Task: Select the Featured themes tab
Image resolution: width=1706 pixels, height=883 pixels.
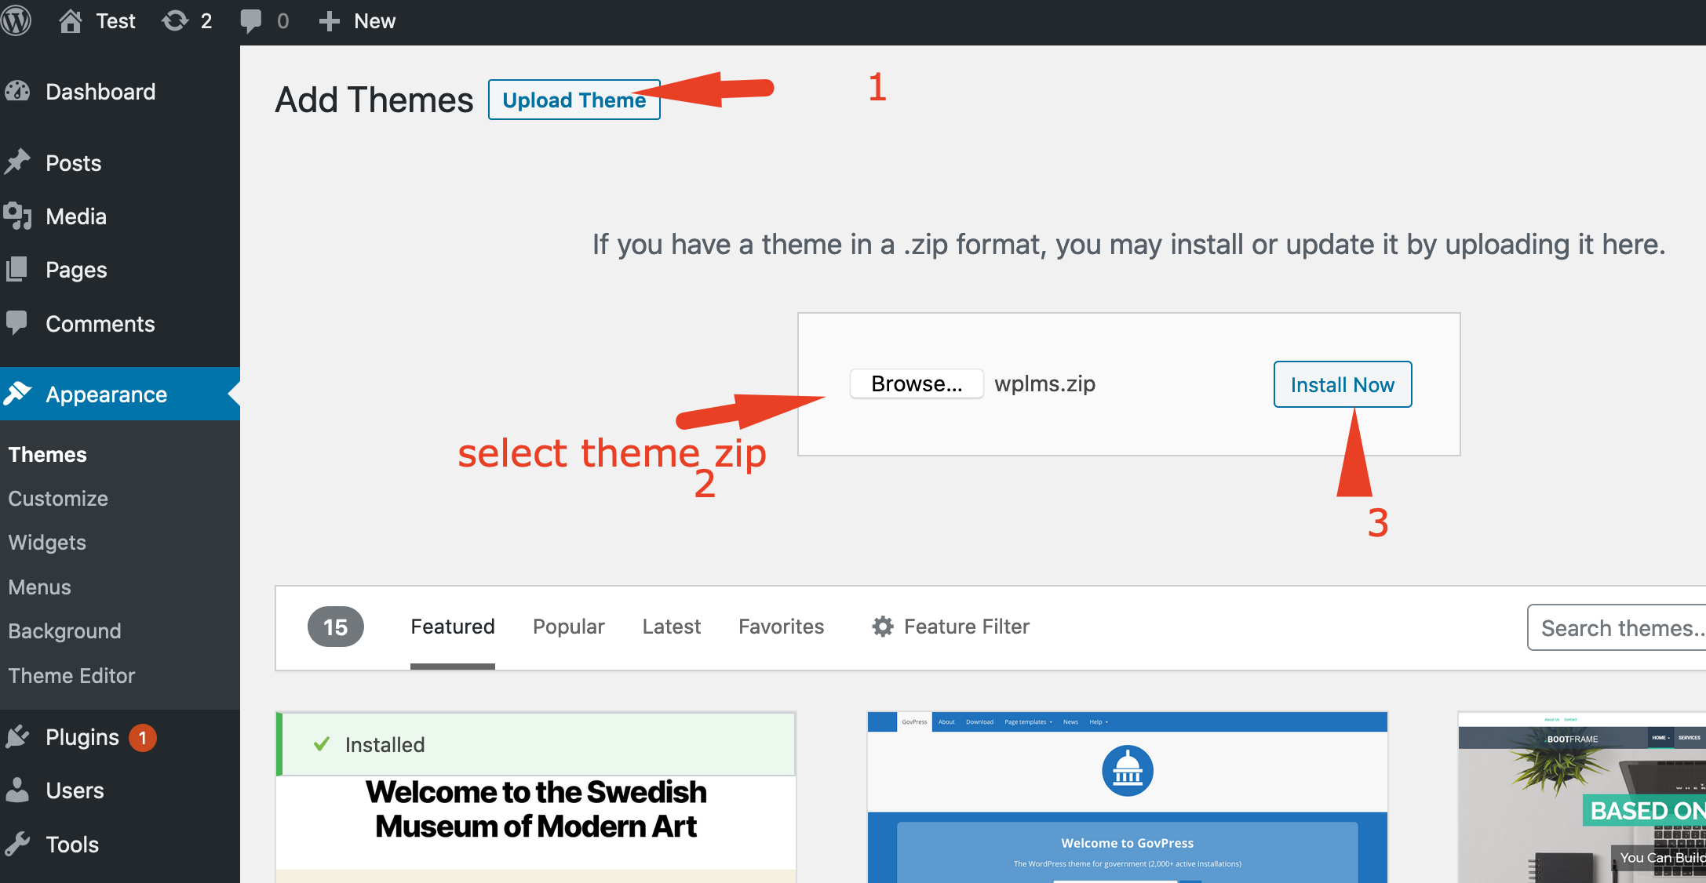Action: click(x=450, y=627)
